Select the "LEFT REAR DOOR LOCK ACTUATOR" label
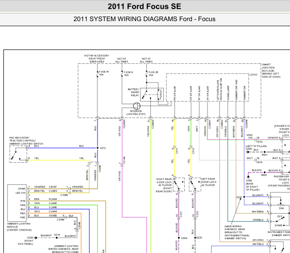 pos(209,182)
